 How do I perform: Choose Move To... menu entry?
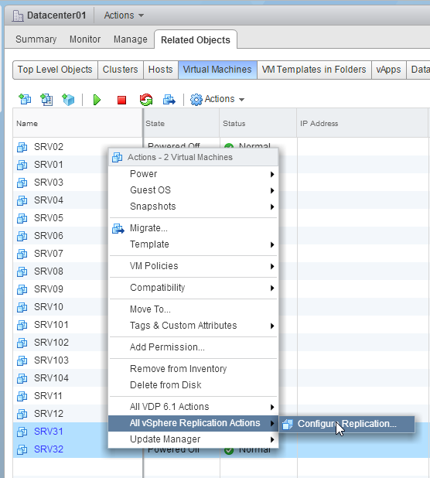193,309
